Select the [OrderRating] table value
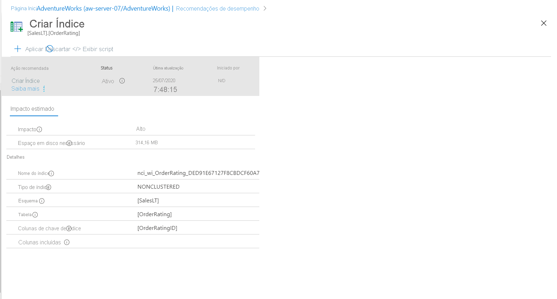This screenshot has width=557, height=299. 155,214
